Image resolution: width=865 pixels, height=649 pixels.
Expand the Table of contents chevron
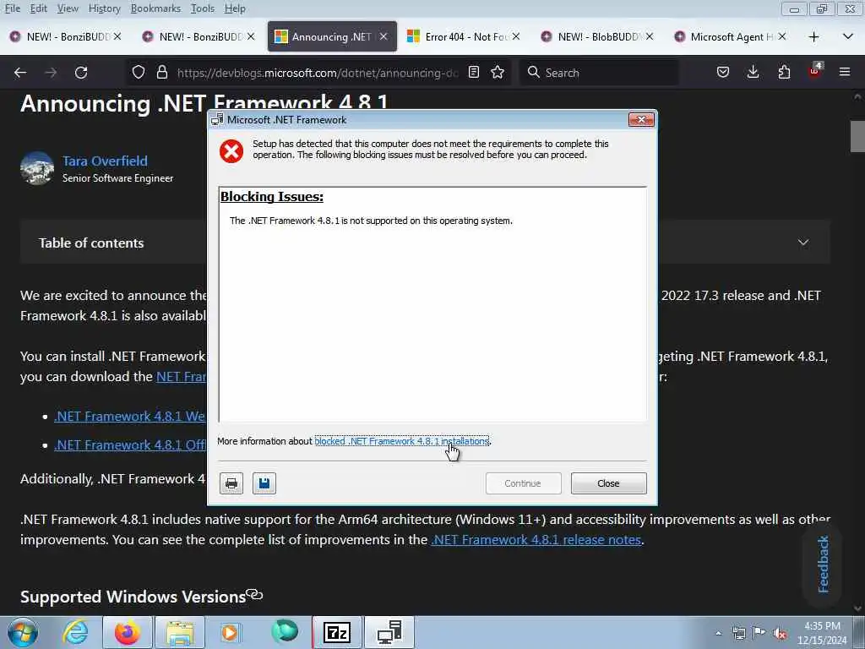tap(803, 243)
